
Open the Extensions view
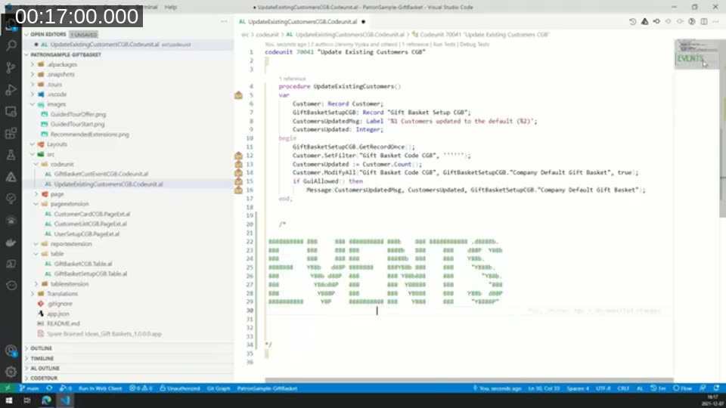click(11, 134)
